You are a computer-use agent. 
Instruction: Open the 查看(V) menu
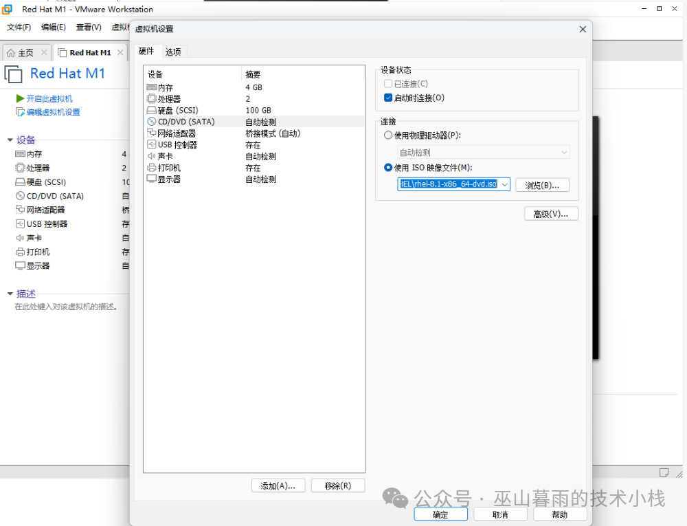point(91,27)
